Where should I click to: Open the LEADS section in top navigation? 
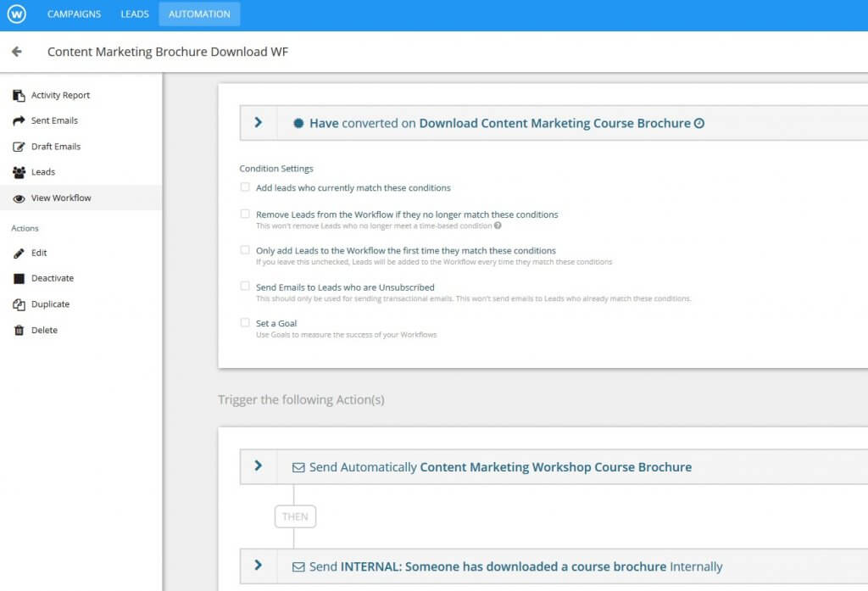click(x=134, y=14)
